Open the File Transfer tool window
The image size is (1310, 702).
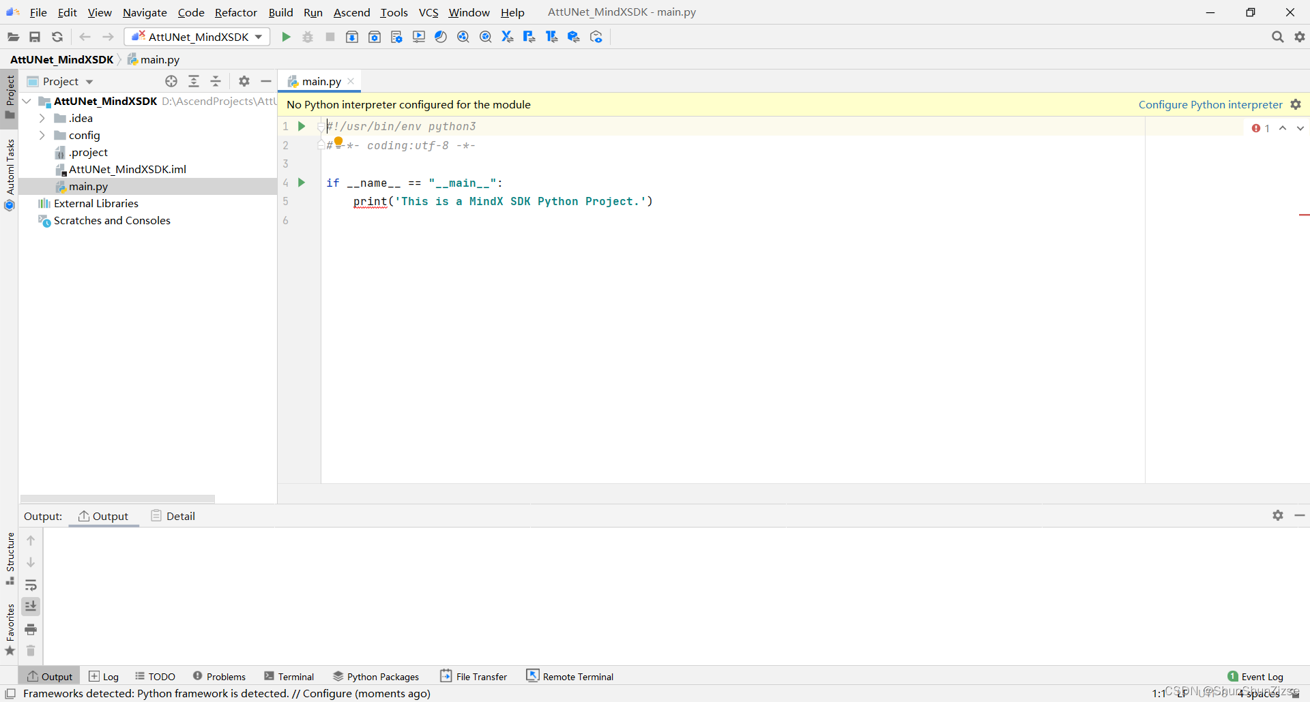[474, 676]
